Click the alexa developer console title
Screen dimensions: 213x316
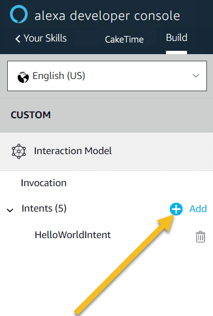[107, 16]
